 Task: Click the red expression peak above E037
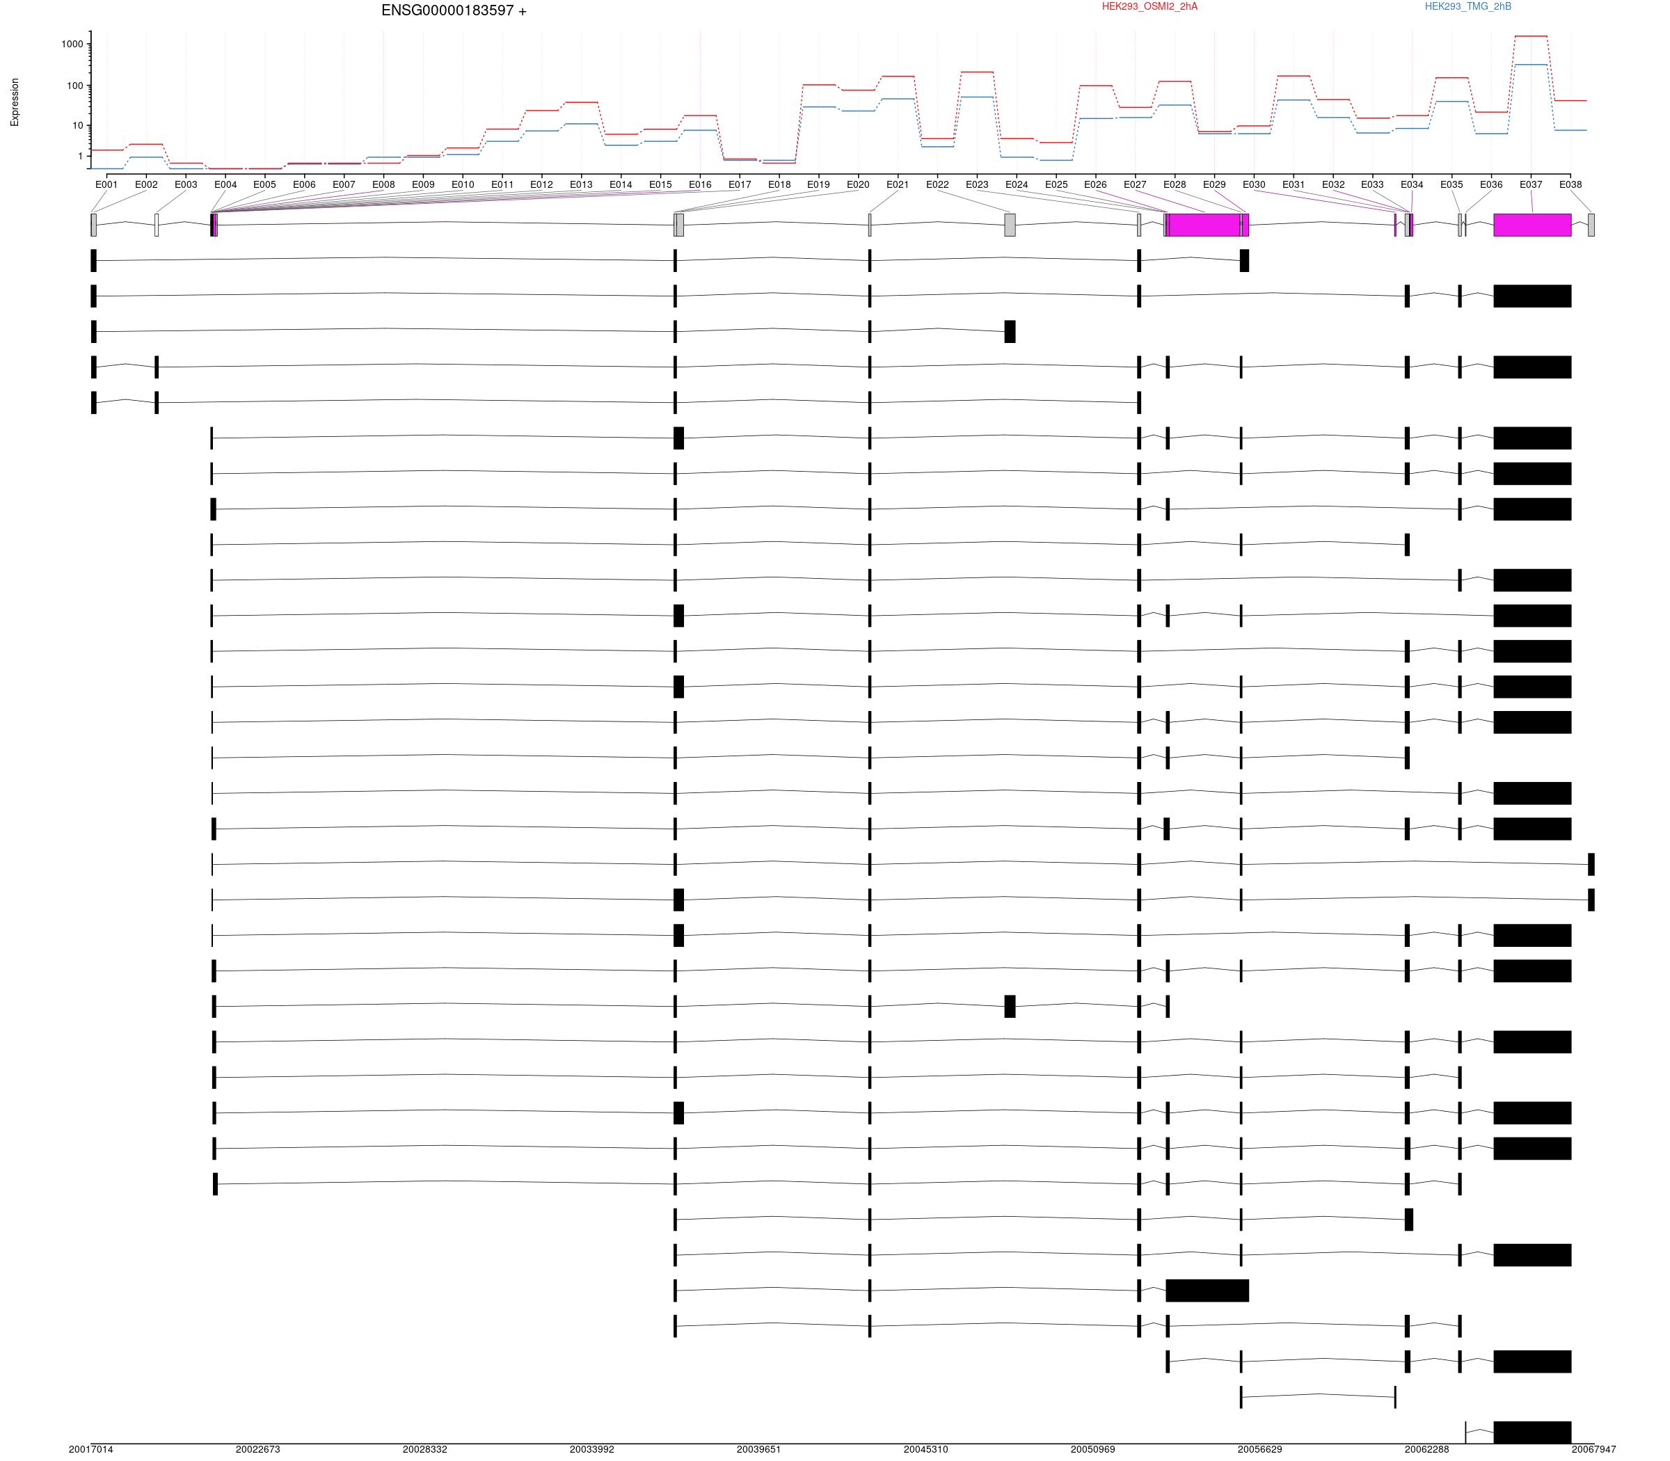click(1531, 36)
